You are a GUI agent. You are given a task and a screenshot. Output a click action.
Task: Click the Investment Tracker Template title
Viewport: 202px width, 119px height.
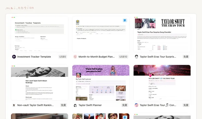(x=34, y=57)
